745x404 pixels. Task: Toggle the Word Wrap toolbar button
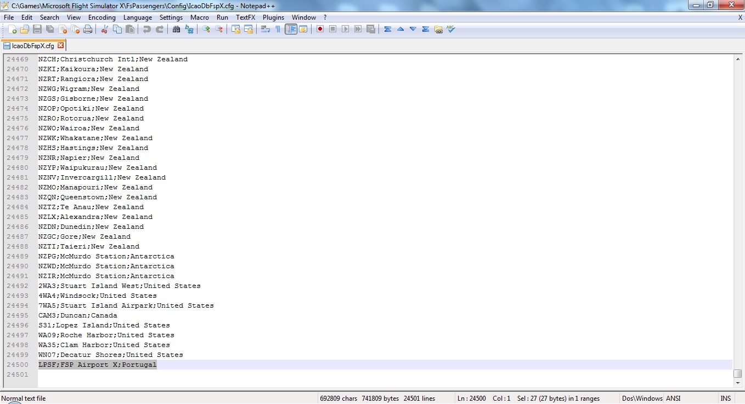(x=265, y=29)
